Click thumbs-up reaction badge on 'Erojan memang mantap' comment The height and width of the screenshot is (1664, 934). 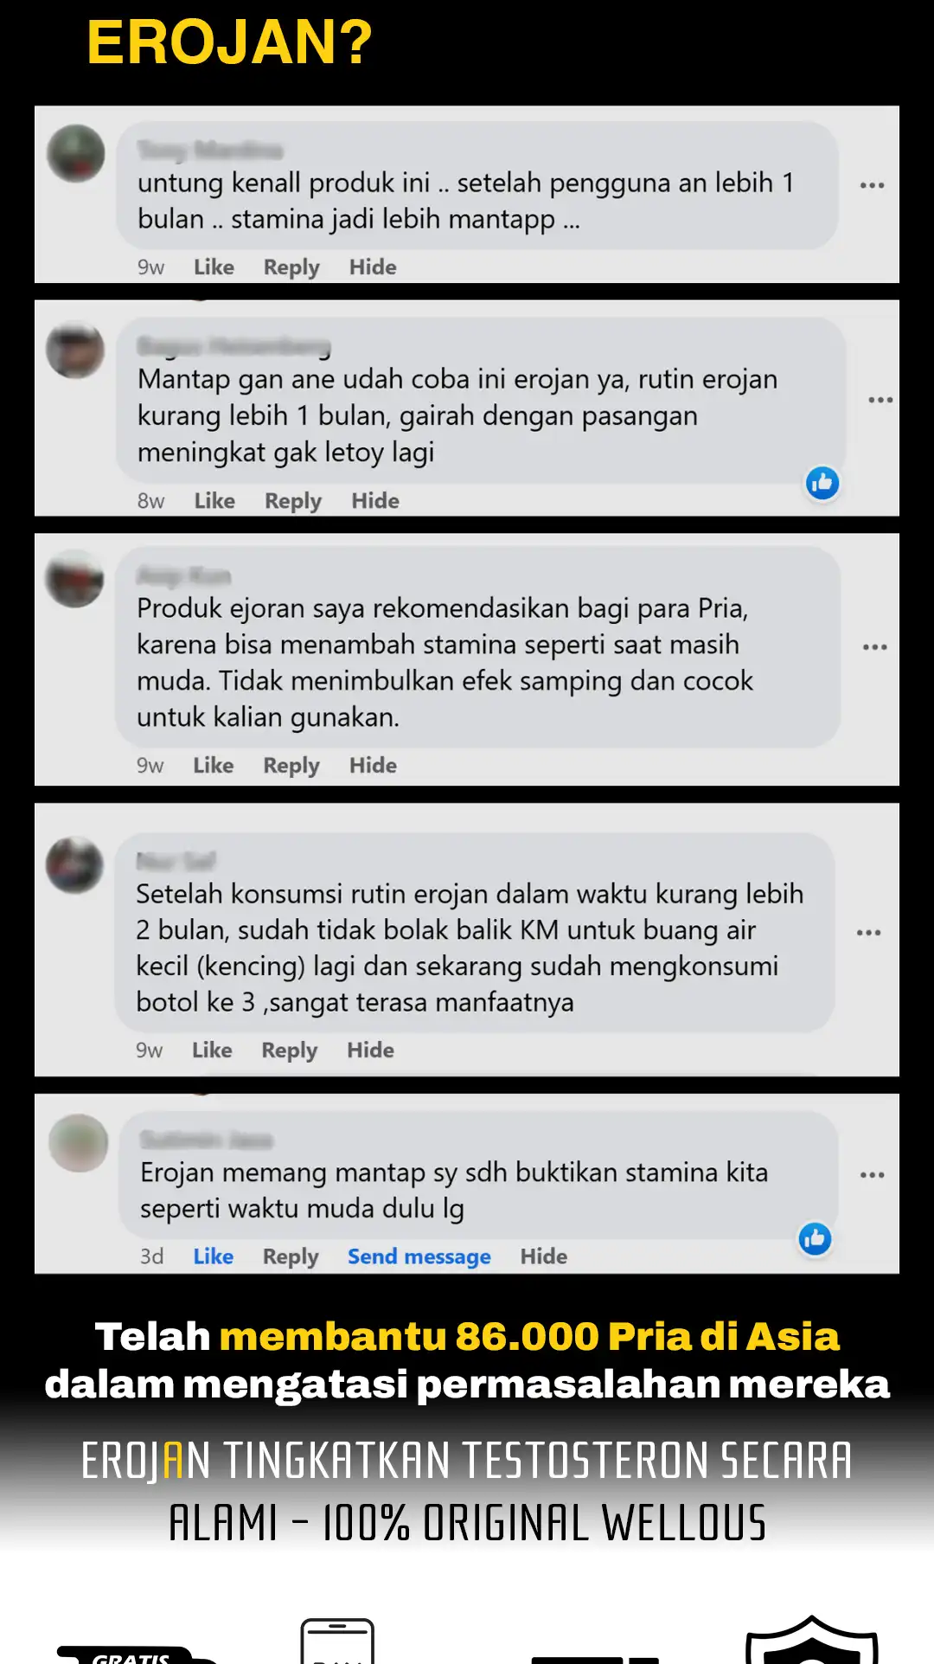[815, 1239]
